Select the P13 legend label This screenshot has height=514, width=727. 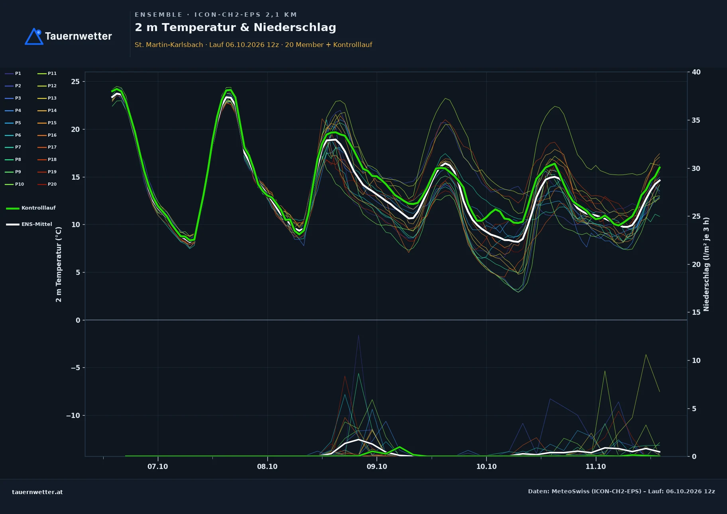pyautogui.click(x=52, y=98)
